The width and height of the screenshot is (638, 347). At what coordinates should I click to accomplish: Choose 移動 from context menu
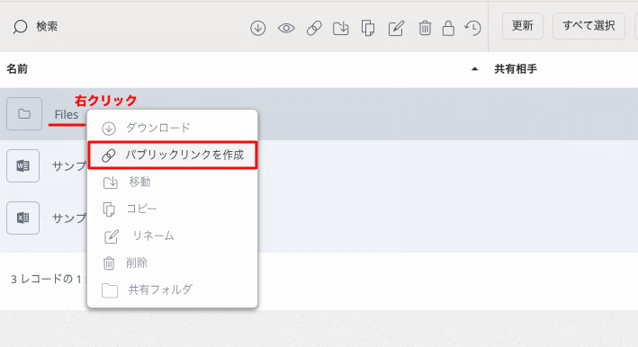[x=172, y=182]
